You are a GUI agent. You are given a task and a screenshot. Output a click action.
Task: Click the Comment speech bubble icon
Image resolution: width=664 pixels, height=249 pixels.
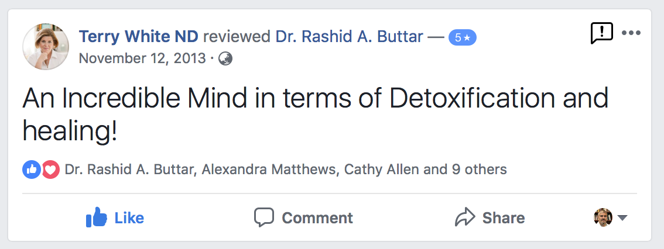pos(264,218)
